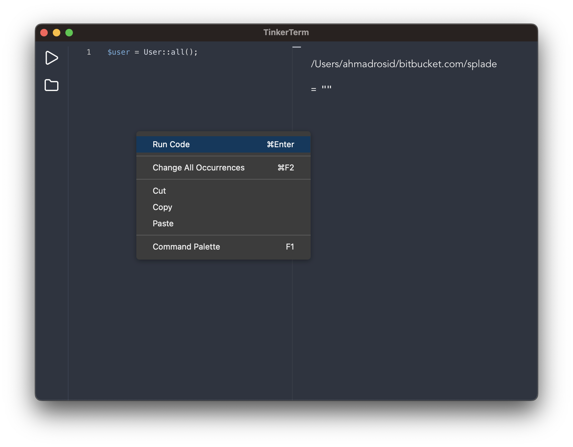
Task: Maximize the window with the green button
Action: click(69, 33)
